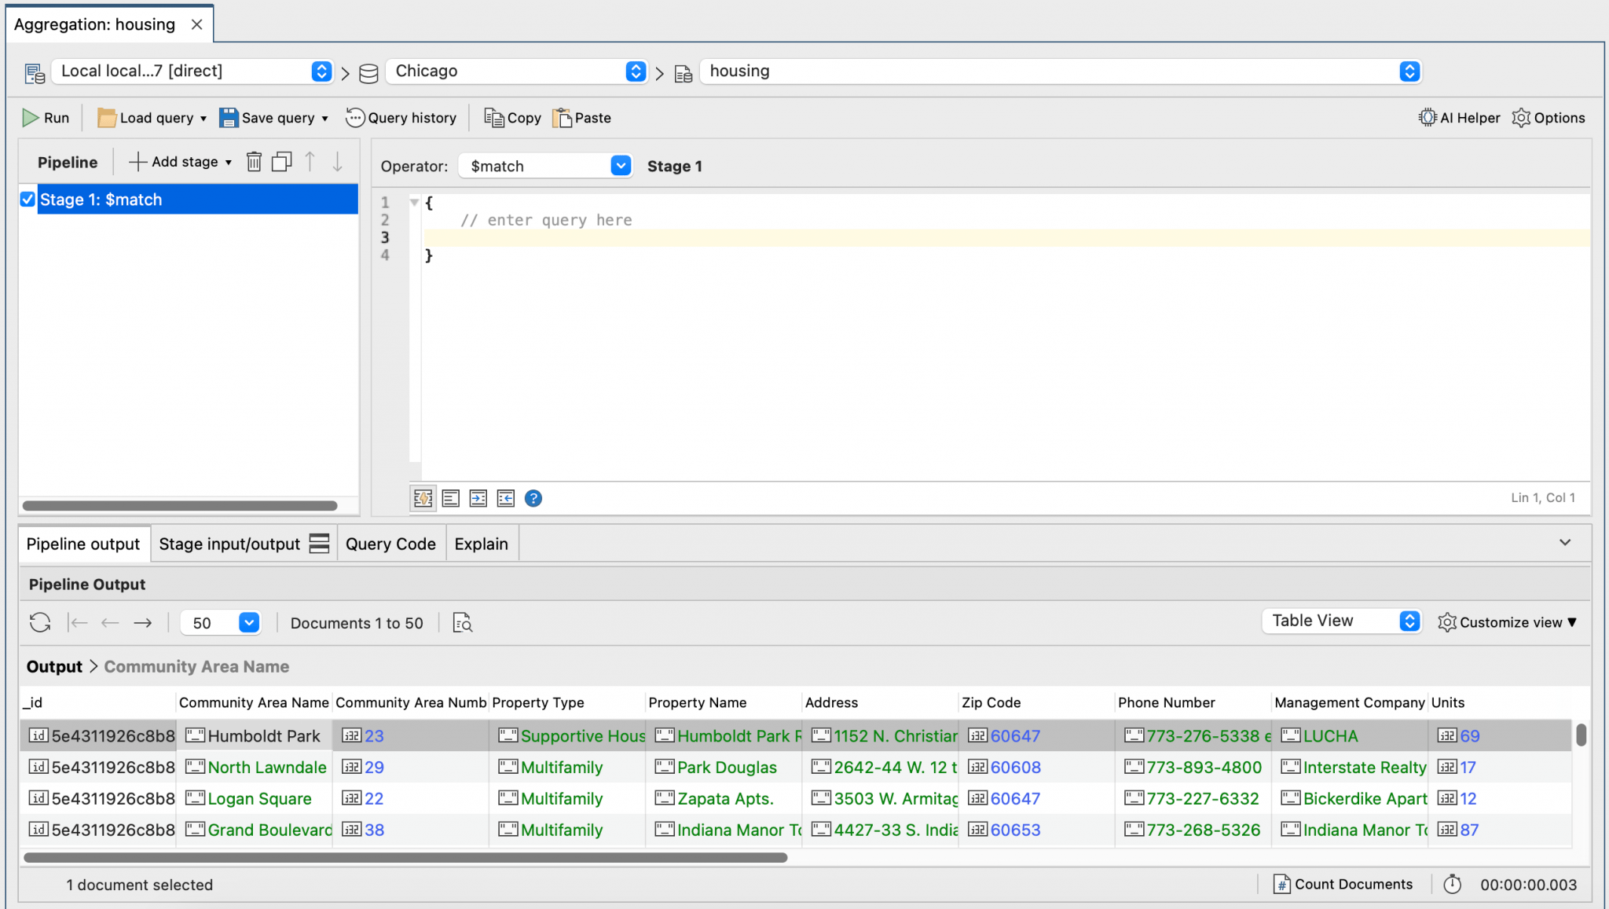The width and height of the screenshot is (1609, 909).
Task: Refresh the pipeline output results
Action: 38,622
